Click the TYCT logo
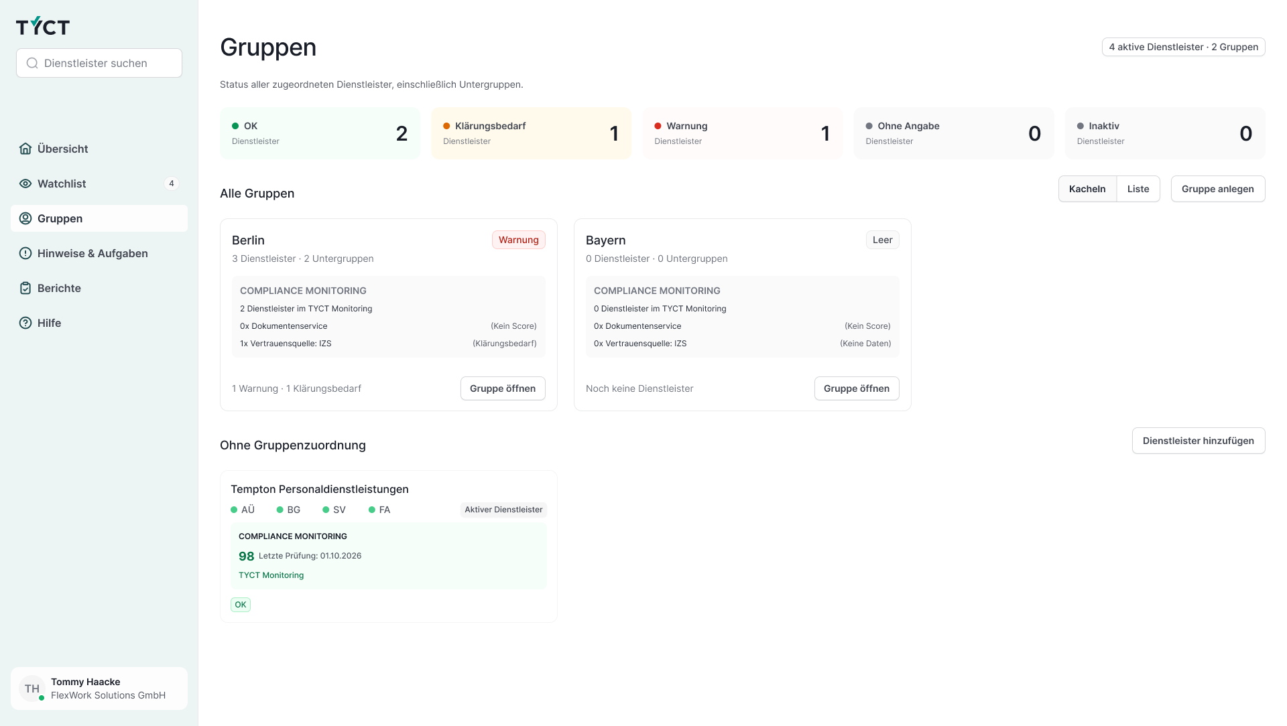 (x=43, y=26)
